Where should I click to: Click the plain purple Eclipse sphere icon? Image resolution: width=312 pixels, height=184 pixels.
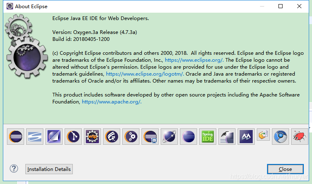[189, 137]
